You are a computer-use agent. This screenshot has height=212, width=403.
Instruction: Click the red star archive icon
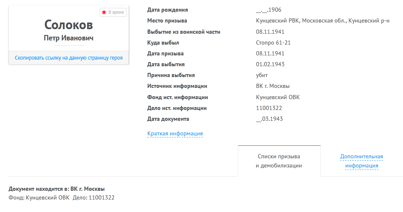point(104,12)
